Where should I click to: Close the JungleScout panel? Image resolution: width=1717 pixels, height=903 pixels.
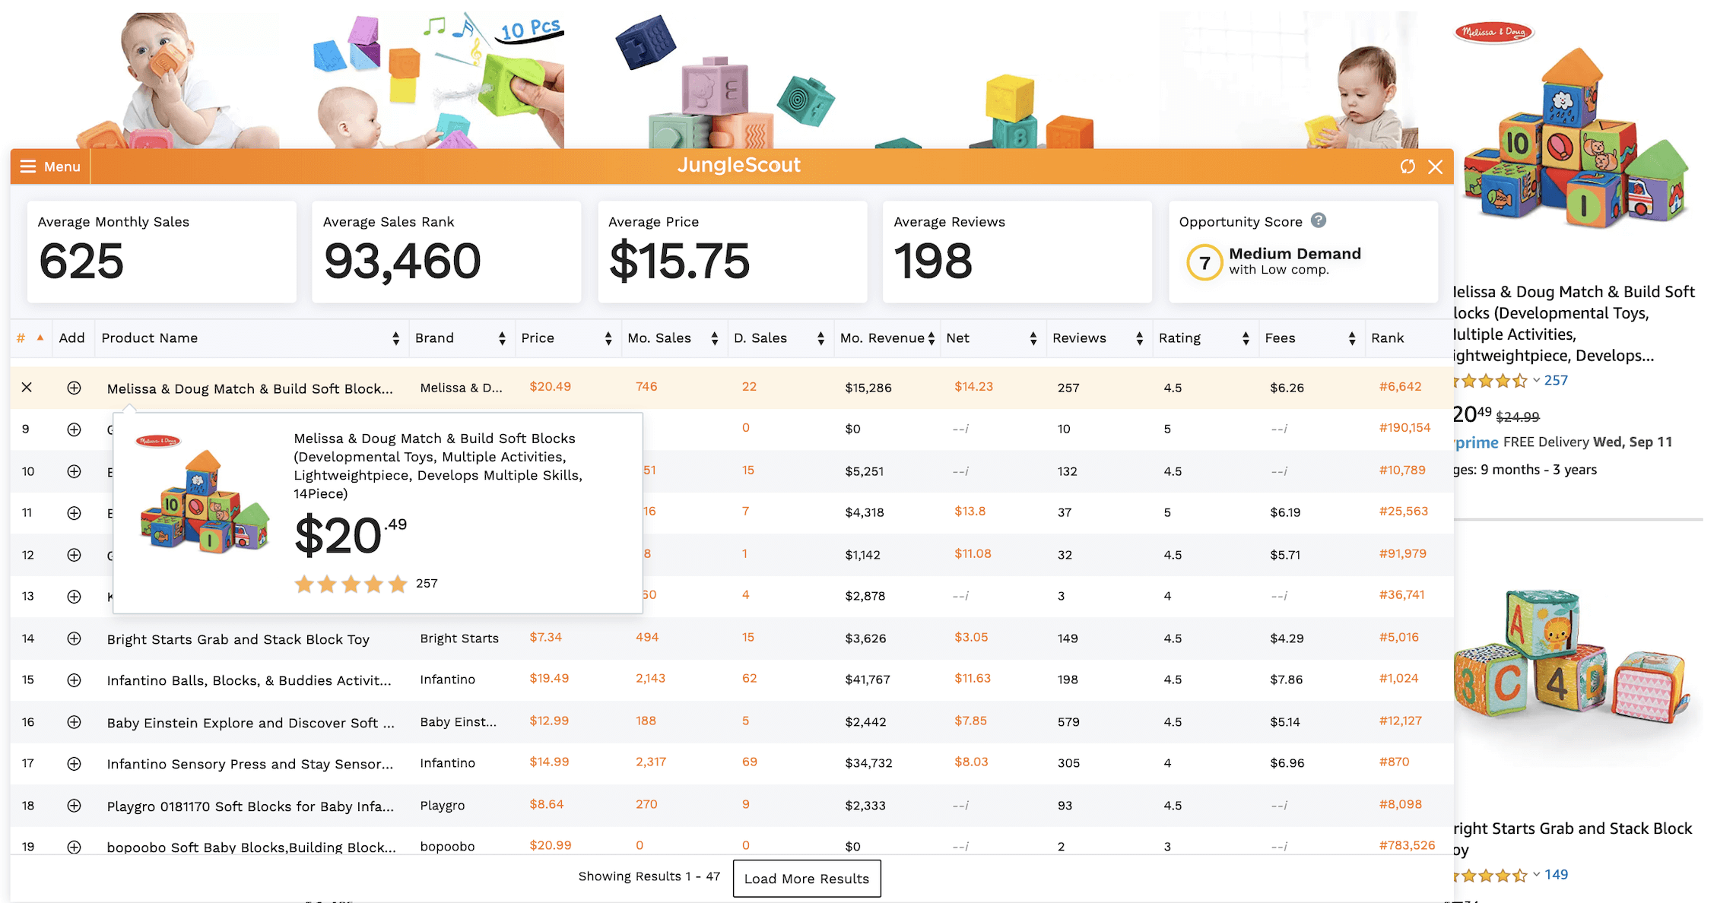pos(1435,166)
